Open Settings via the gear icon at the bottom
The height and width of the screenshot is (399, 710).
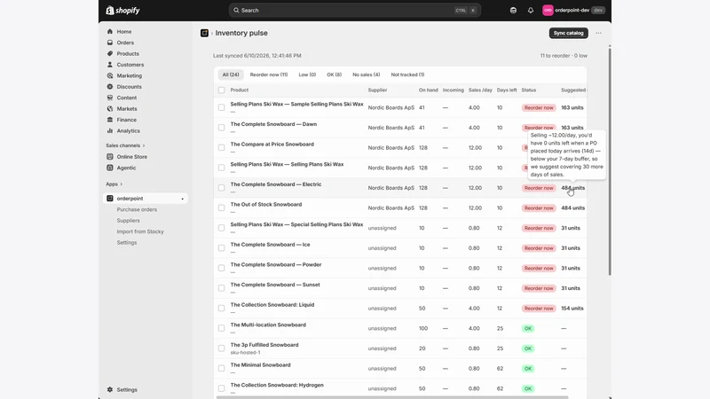109,389
